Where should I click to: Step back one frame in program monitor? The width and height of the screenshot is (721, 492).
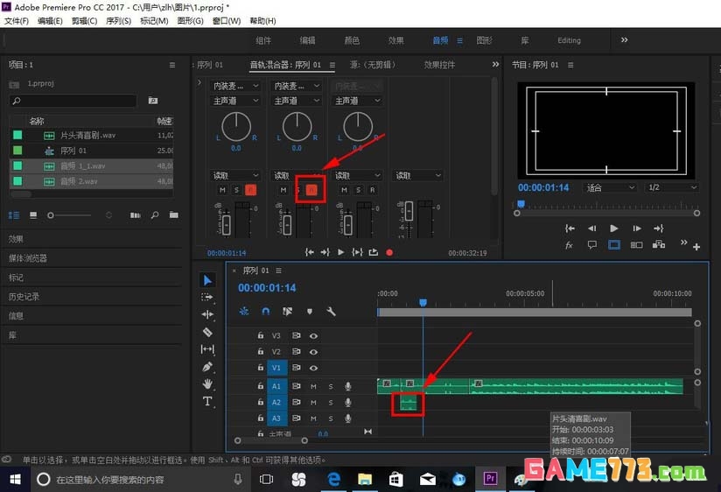coord(591,228)
